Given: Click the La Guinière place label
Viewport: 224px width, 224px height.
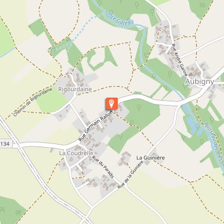Looking at the screenshot, I should pos(150,158).
